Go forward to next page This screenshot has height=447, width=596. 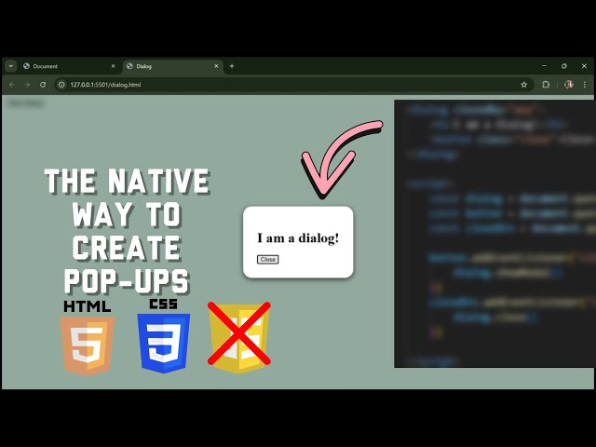pyautogui.click(x=27, y=85)
